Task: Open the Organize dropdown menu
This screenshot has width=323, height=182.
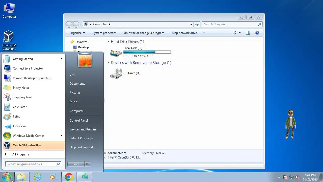Action: 77,33
